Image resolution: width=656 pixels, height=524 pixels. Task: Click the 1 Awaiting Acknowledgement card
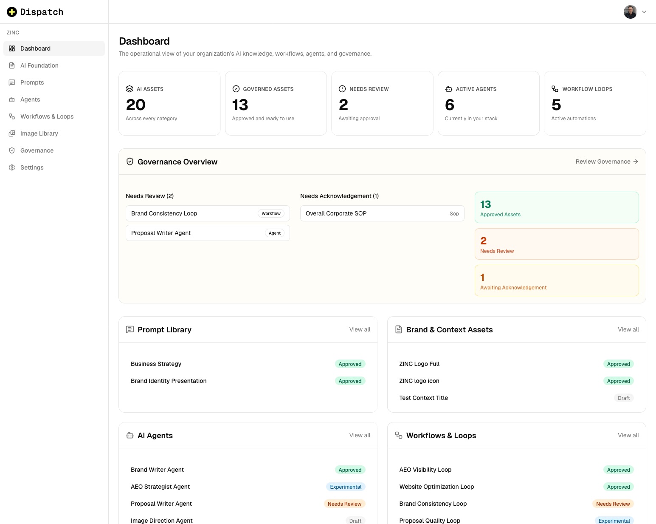[x=557, y=280]
